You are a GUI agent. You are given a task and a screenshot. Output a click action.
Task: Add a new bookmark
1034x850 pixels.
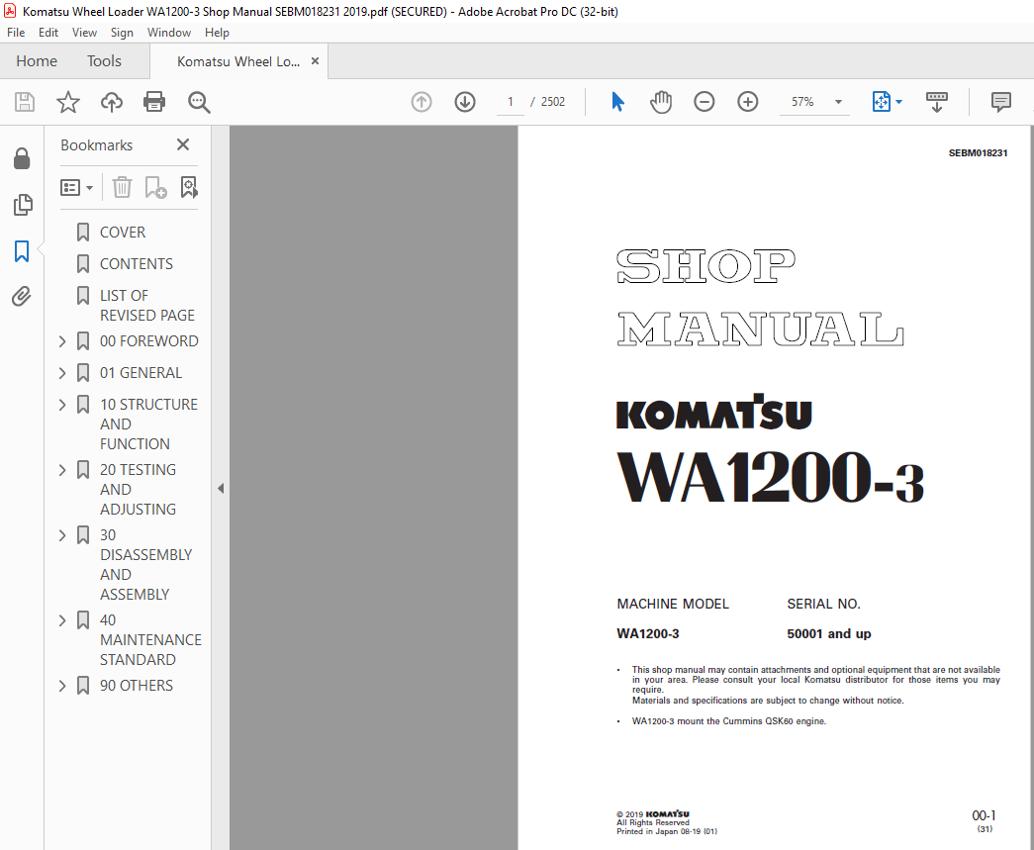coord(155,187)
